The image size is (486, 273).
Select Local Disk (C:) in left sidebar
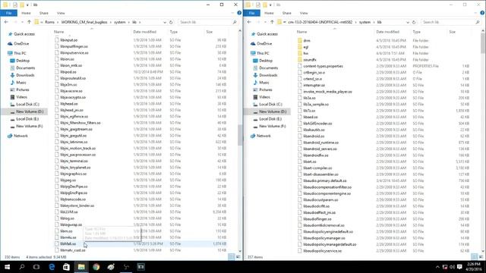click(x=27, y=105)
